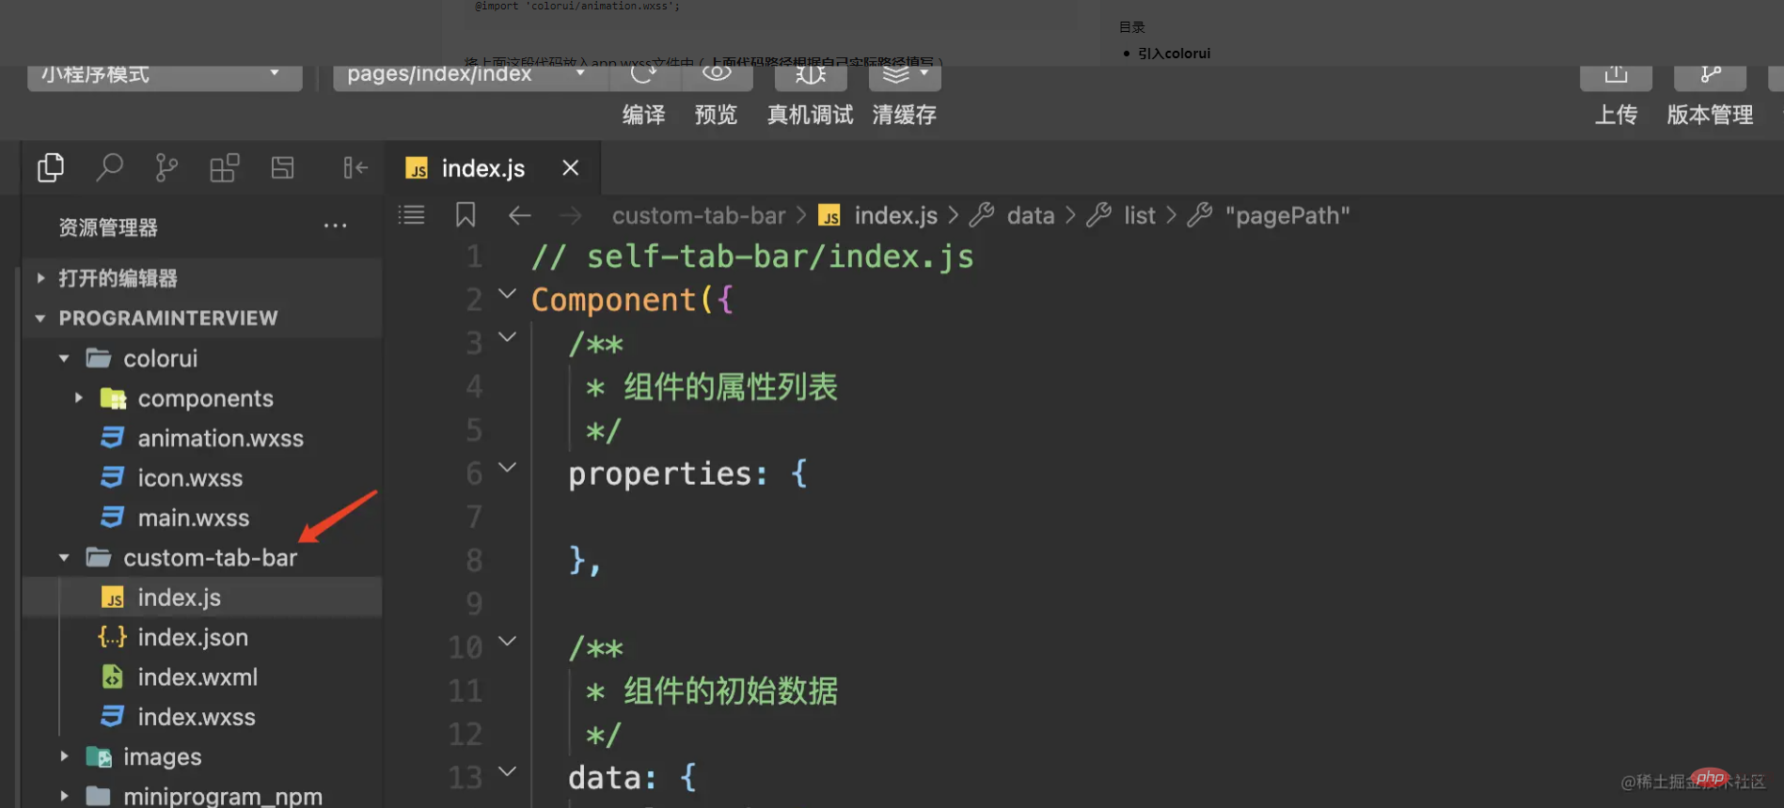This screenshot has width=1784, height=808.
Task: Expand the miniprogram_npm folder arrow
Action: (x=64, y=796)
